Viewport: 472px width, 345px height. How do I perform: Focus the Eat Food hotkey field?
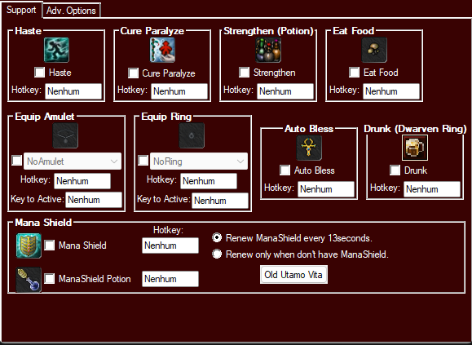(x=391, y=91)
